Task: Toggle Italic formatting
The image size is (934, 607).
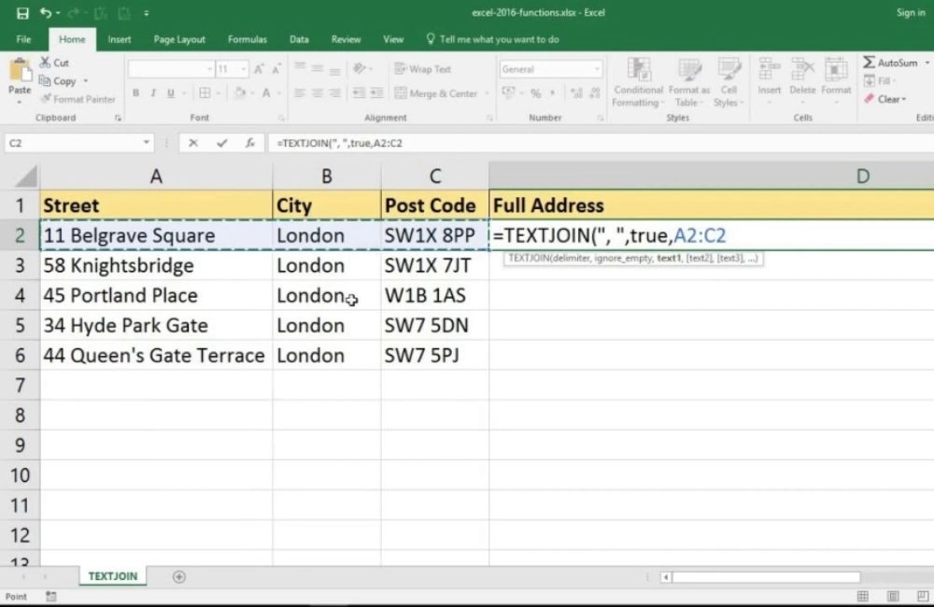Action: [153, 93]
